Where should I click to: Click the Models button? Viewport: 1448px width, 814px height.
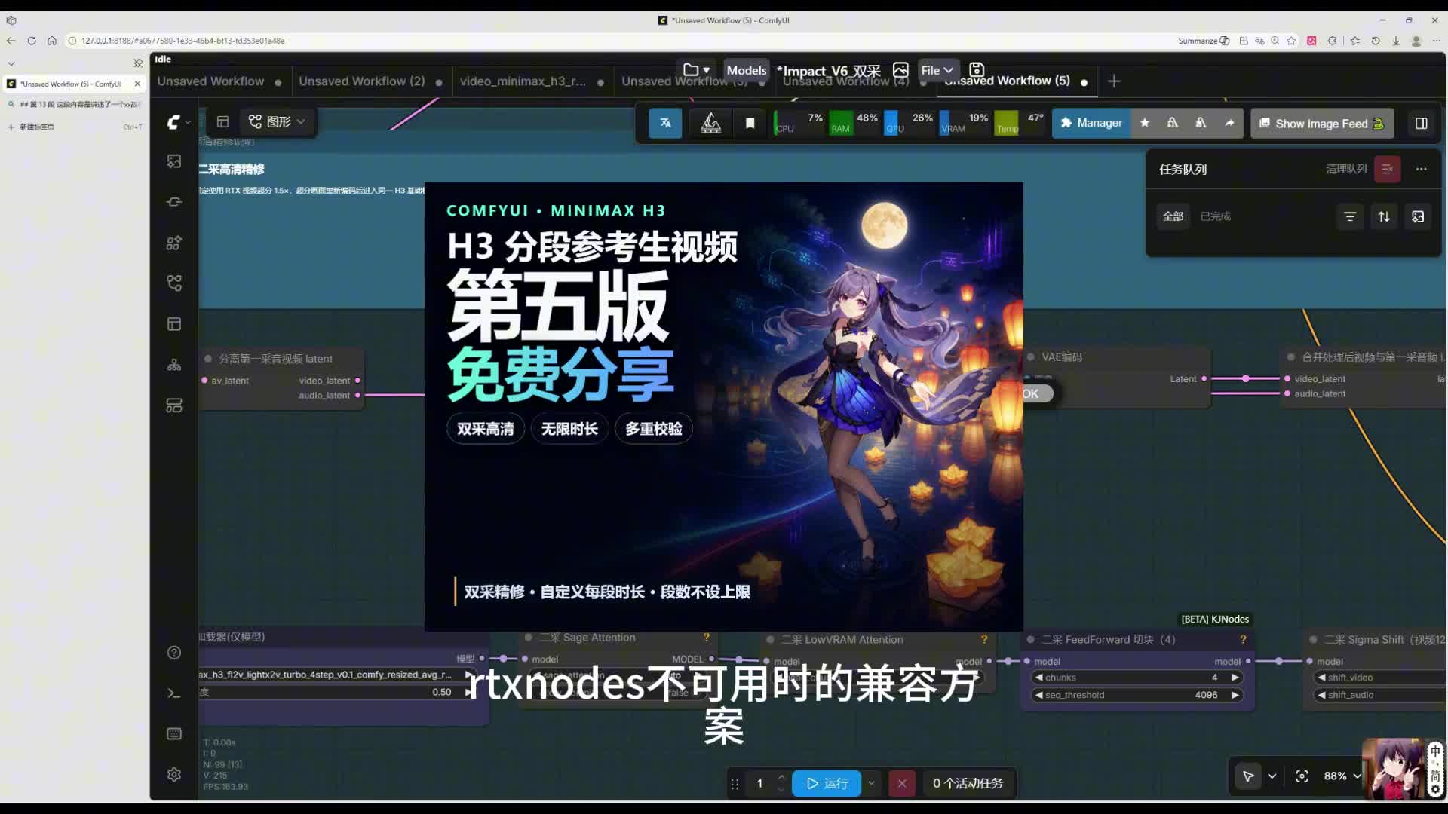[746, 70]
